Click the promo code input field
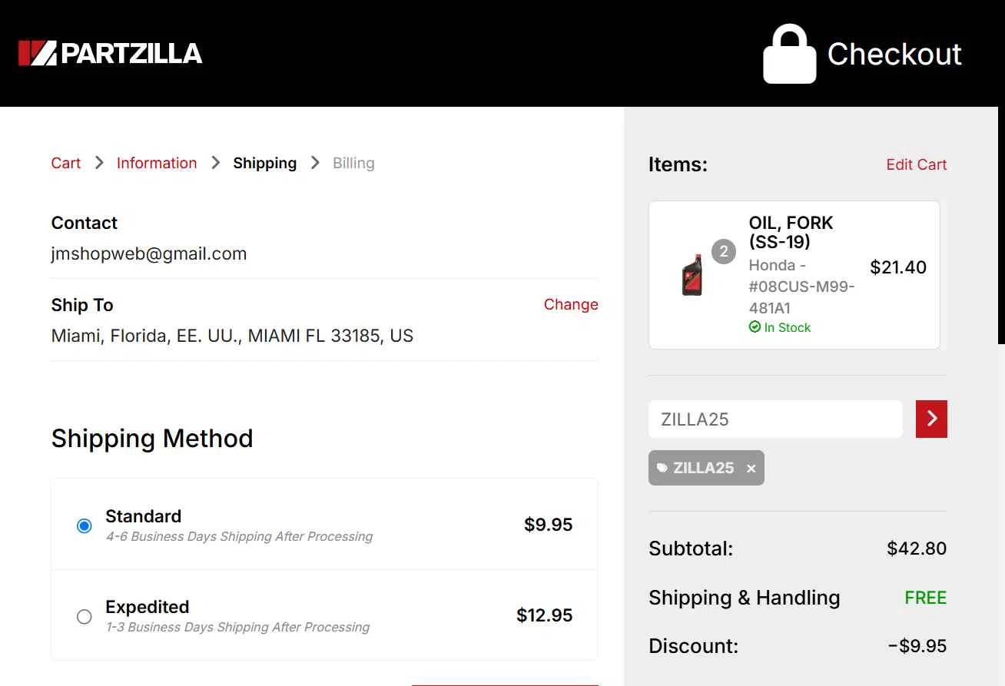Image resolution: width=1005 pixels, height=686 pixels. coord(775,419)
